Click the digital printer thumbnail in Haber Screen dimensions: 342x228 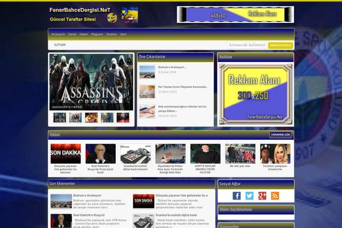[136, 153]
